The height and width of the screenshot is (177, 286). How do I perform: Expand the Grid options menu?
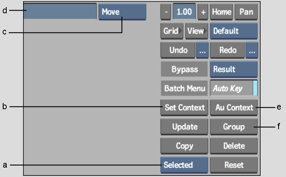pyautogui.click(x=172, y=31)
